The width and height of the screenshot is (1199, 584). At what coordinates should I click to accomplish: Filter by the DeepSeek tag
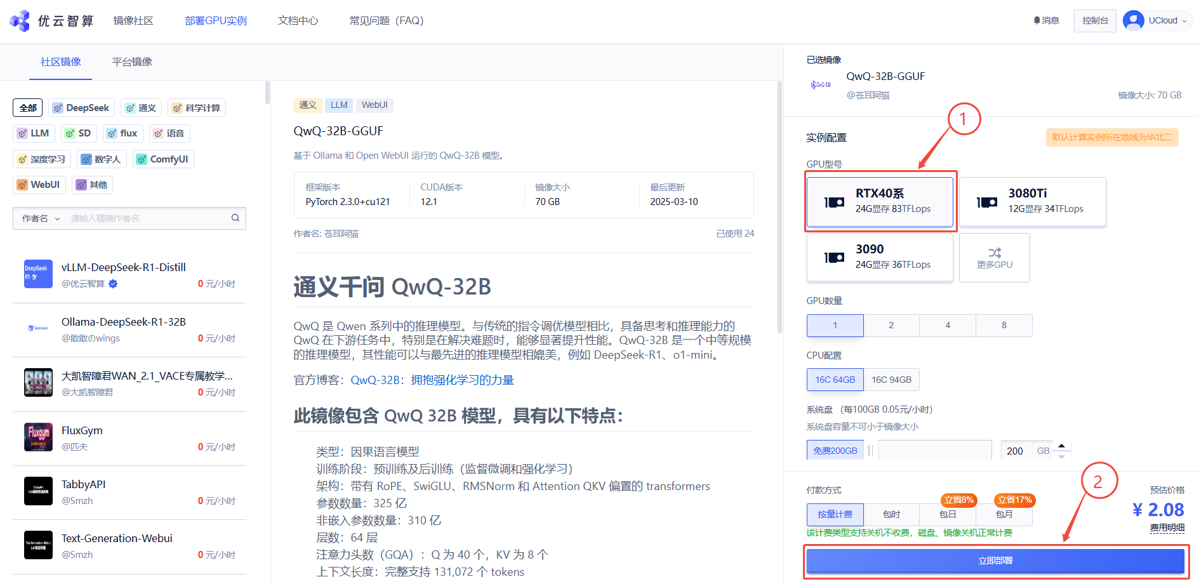click(x=82, y=108)
